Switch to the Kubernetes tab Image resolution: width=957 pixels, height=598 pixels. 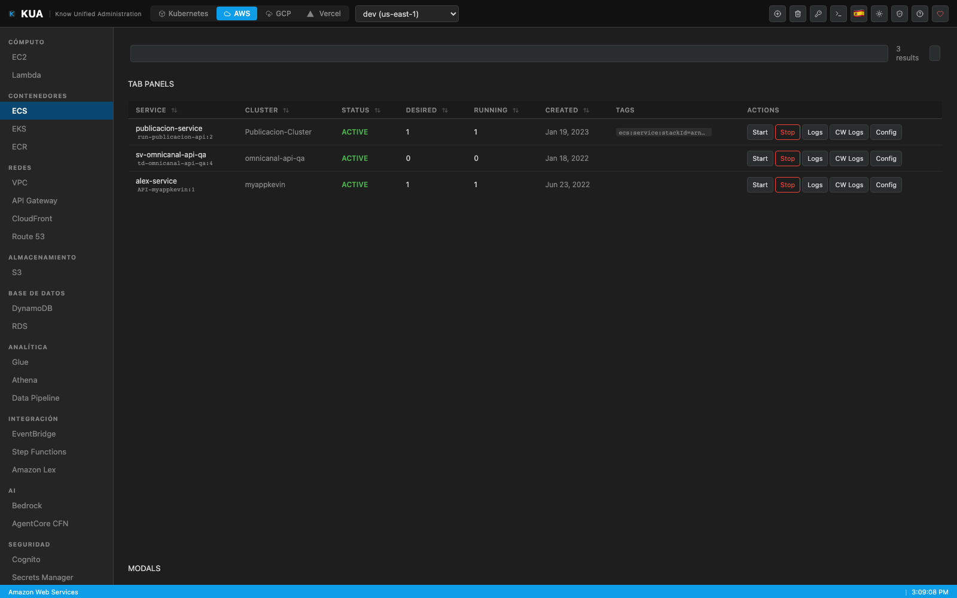pos(183,14)
